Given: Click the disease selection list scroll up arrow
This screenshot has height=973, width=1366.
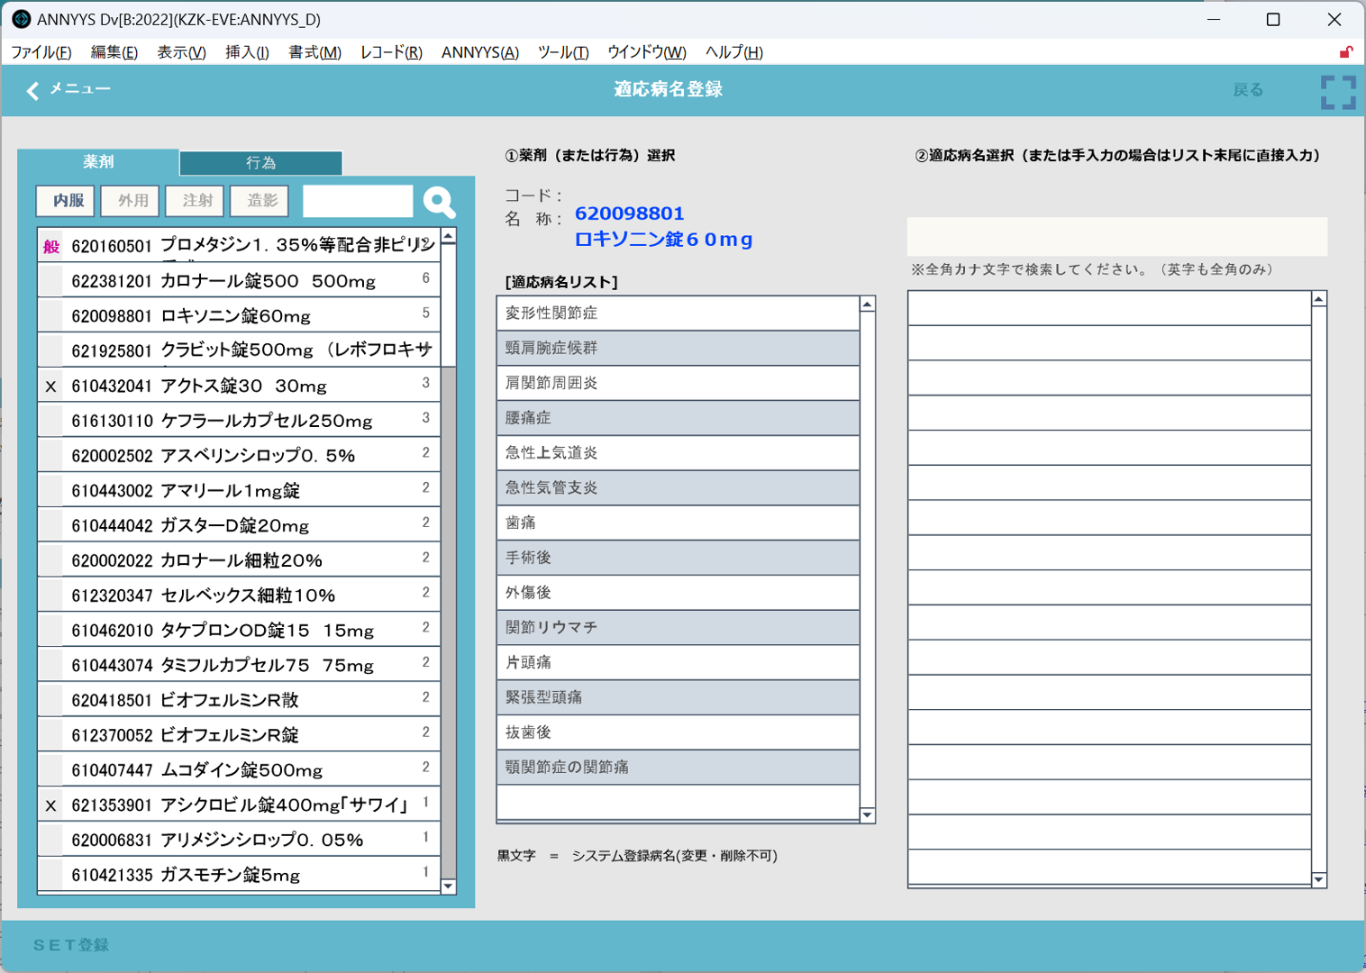Looking at the screenshot, I should click(1319, 299).
